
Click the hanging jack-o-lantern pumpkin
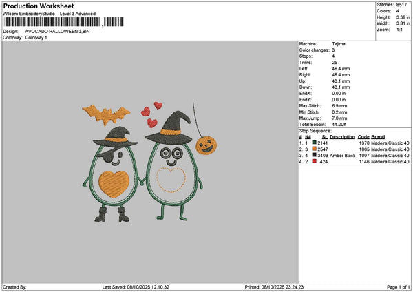(x=206, y=145)
